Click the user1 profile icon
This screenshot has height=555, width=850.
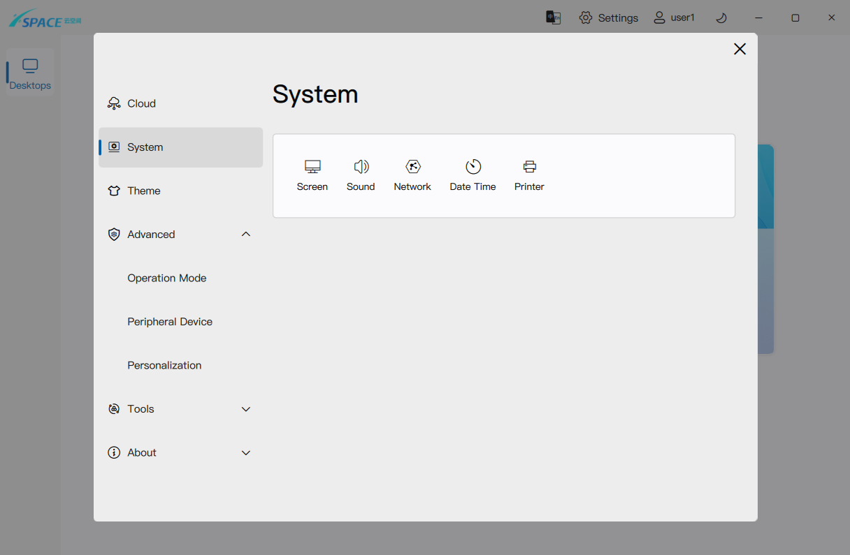[659, 17]
